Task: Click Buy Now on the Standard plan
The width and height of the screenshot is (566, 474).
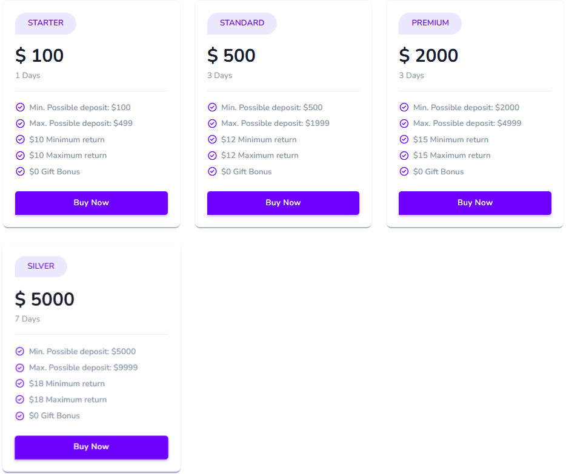Action: pos(283,203)
